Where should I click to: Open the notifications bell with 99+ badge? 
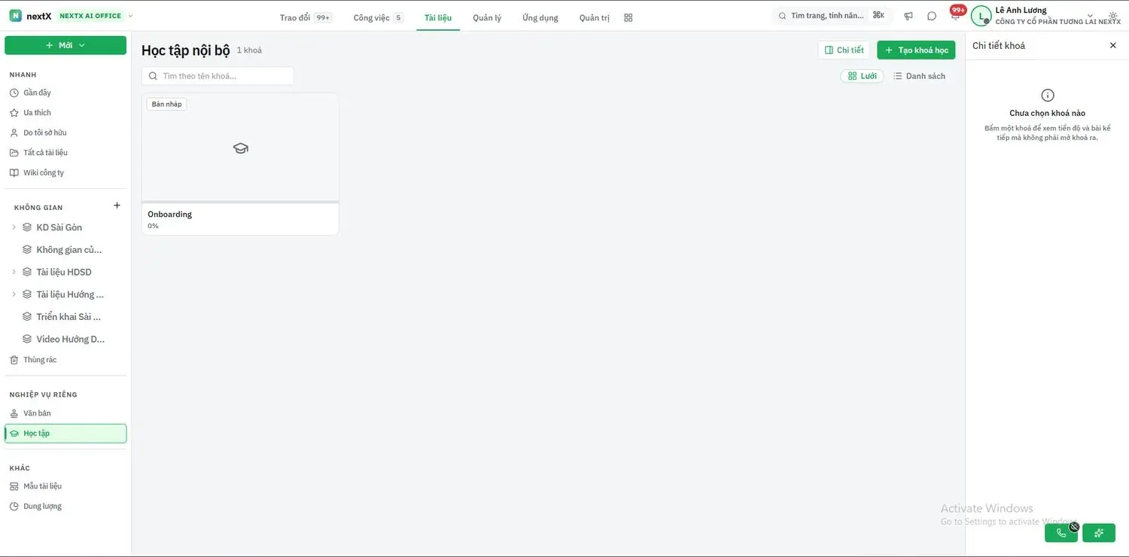(x=956, y=14)
